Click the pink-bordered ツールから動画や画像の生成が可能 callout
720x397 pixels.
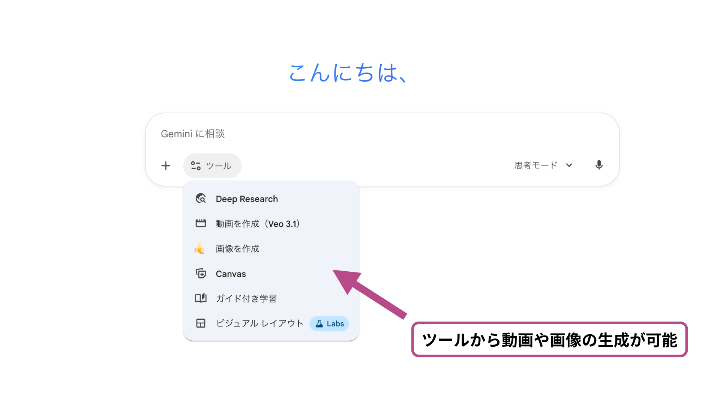pos(549,340)
